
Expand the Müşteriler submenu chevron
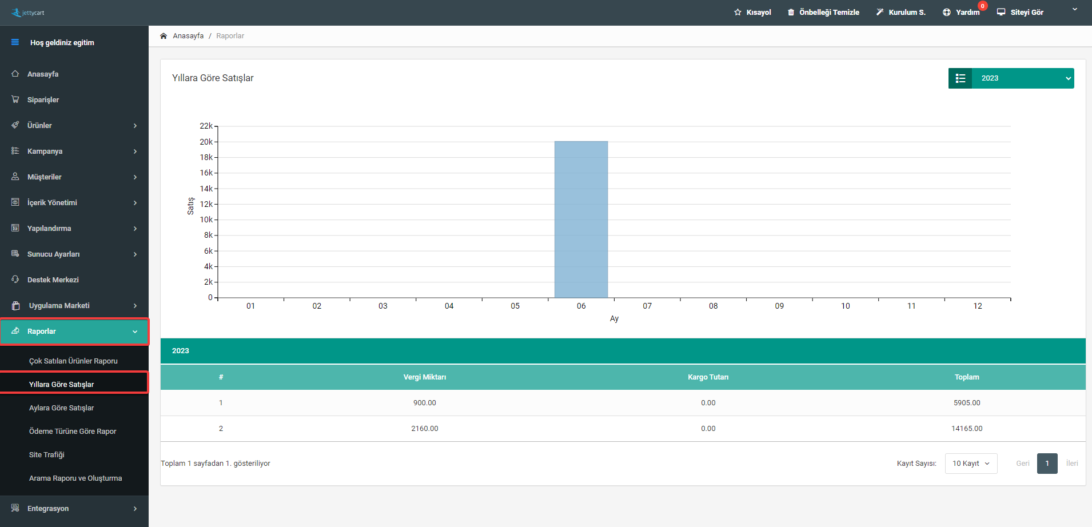pos(135,177)
